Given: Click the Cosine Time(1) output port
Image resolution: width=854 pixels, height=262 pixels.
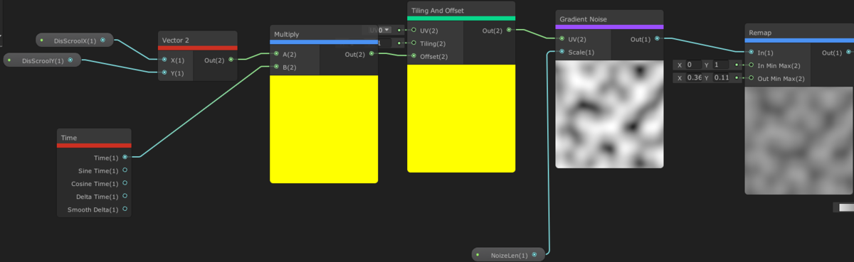Looking at the screenshot, I should pyautogui.click(x=125, y=183).
